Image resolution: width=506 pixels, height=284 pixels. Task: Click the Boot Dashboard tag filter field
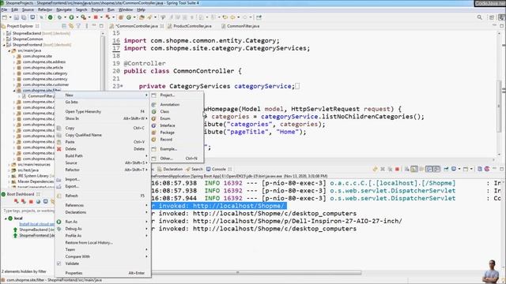click(28, 211)
